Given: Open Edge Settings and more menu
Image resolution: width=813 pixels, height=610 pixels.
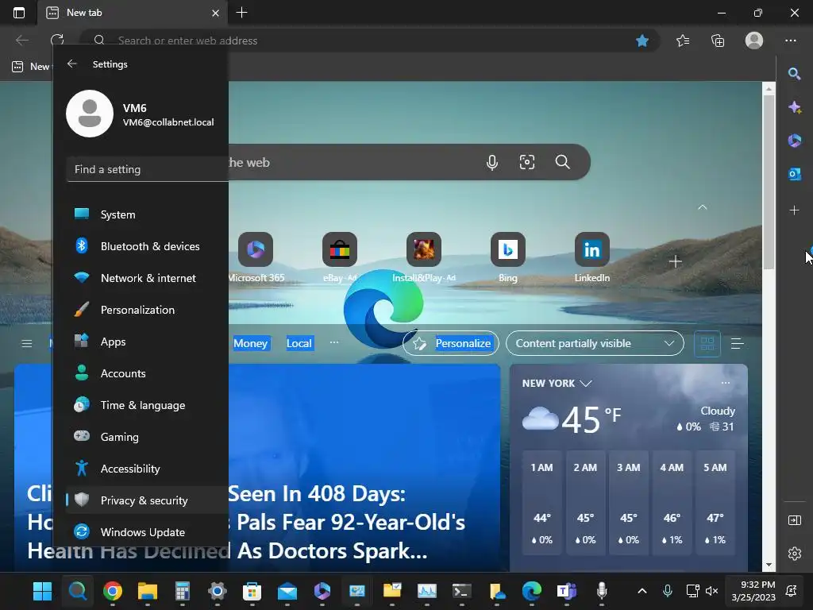Looking at the screenshot, I should (x=790, y=41).
